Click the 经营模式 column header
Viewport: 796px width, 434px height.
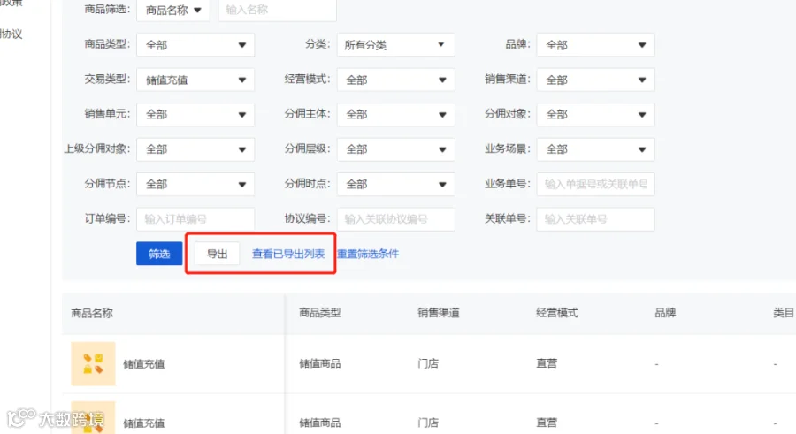pos(557,313)
